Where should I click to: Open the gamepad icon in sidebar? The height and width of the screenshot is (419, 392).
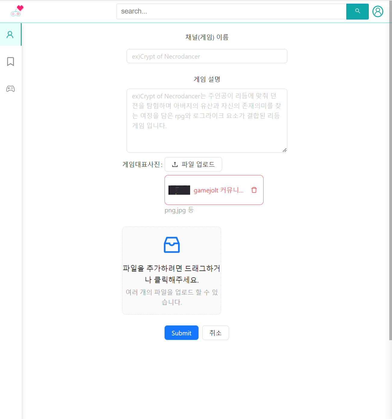click(11, 89)
